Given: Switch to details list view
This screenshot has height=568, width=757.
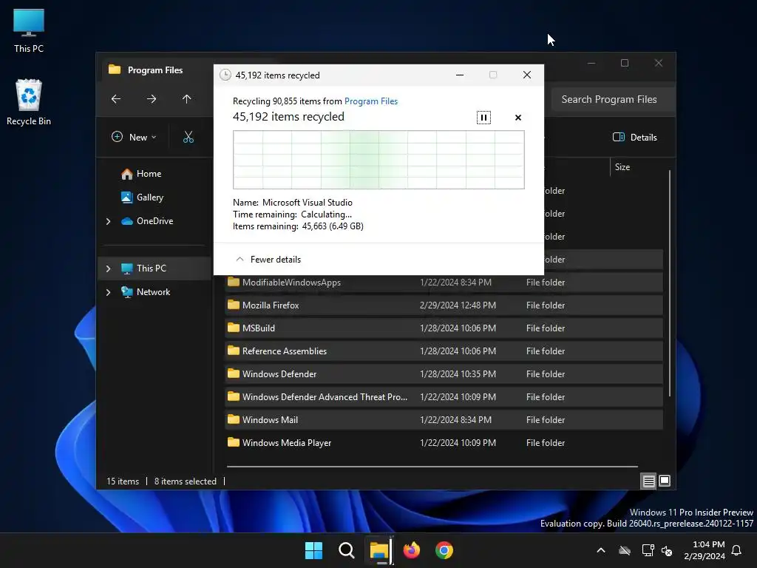Looking at the screenshot, I should pyautogui.click(x=648, y=481).
